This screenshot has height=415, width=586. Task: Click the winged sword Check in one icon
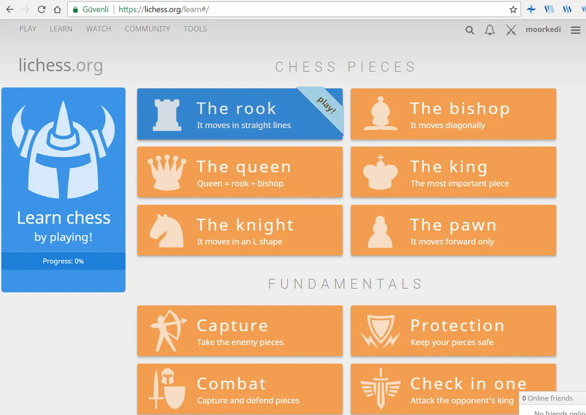tap(380, 389)
